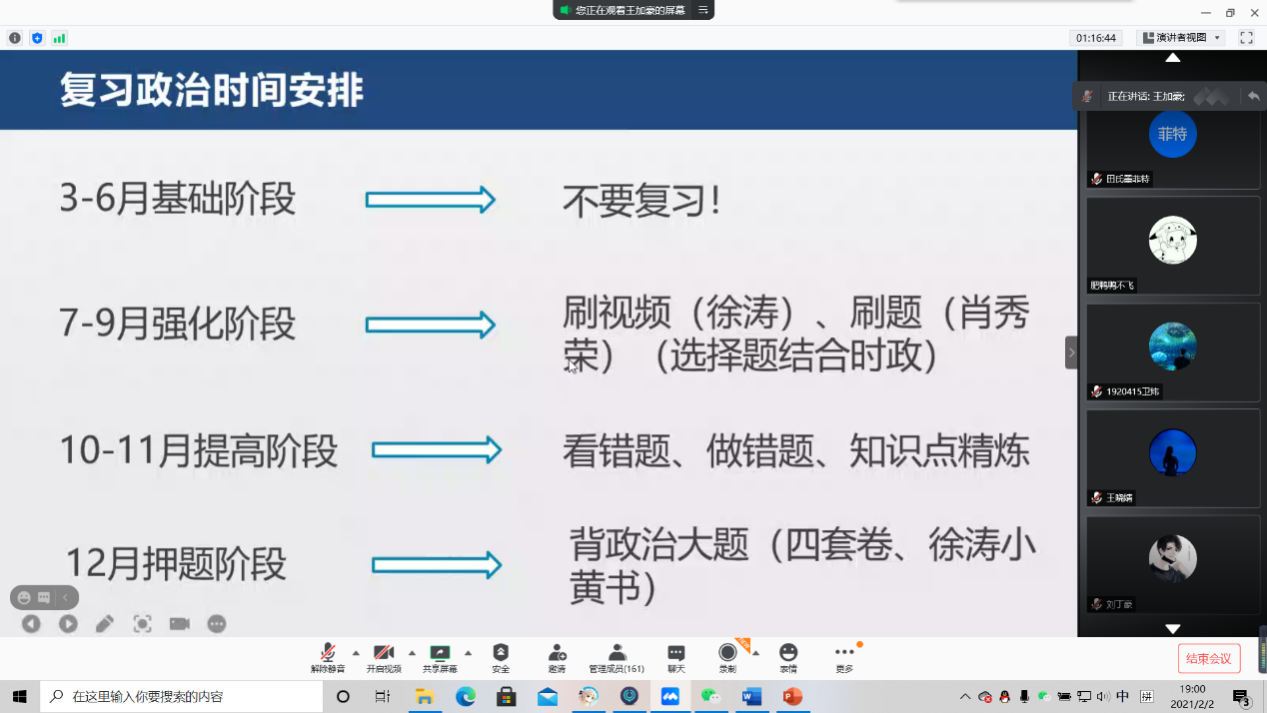The width and height of the screenshot is (1267, 713).
Task: Expand video options arrow beside 开启视频
Action: [x=412, y=653]
